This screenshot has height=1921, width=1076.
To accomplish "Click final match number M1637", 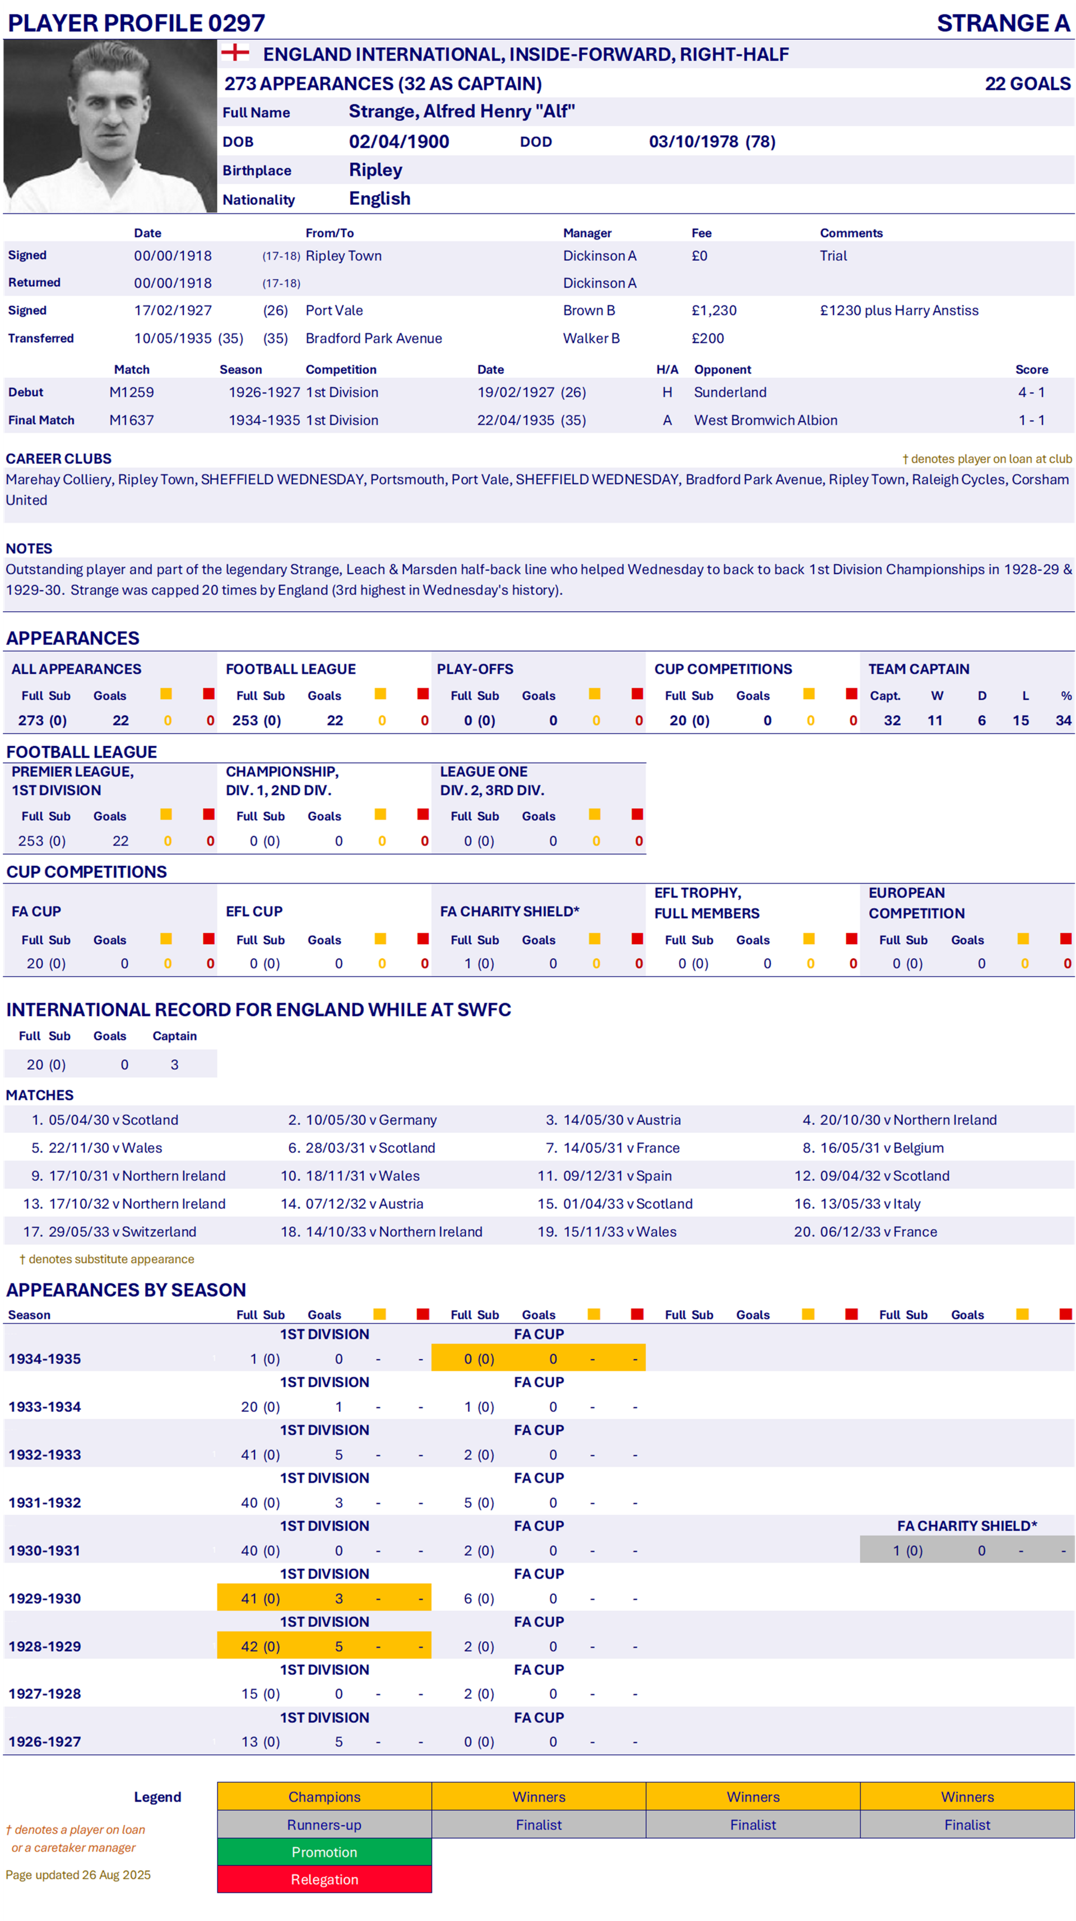I will (x=132, y=421).
